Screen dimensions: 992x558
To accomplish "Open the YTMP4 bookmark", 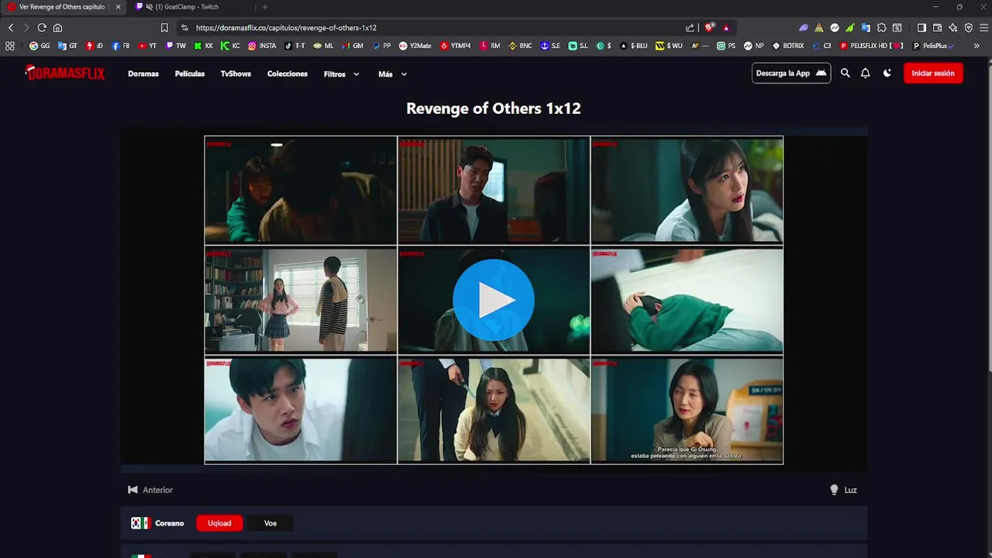I will pyautogui.click(x=456, y=46).
